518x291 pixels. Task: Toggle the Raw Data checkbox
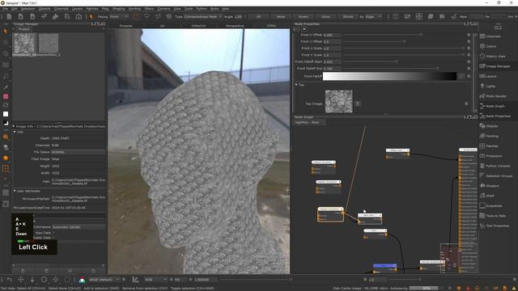(x=53, y=233)
